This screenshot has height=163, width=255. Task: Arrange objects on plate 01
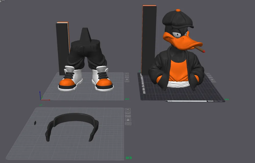pos(127,77)
